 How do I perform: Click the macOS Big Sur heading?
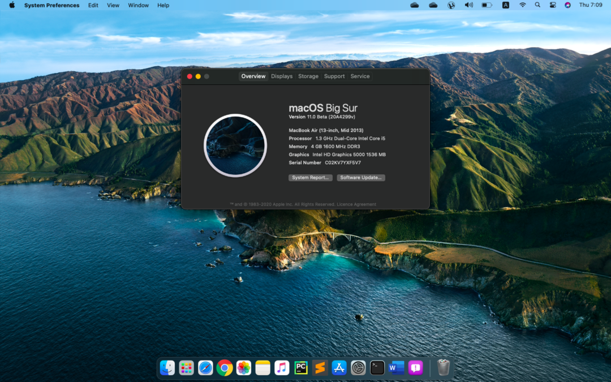[323, 108]
